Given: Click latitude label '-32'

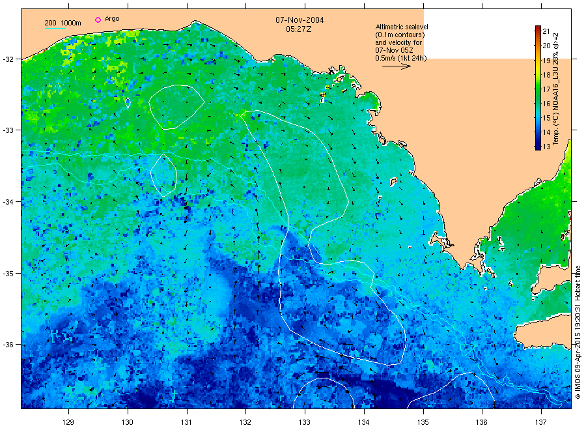Looking at the screenshot, I should tap(7, 59).
